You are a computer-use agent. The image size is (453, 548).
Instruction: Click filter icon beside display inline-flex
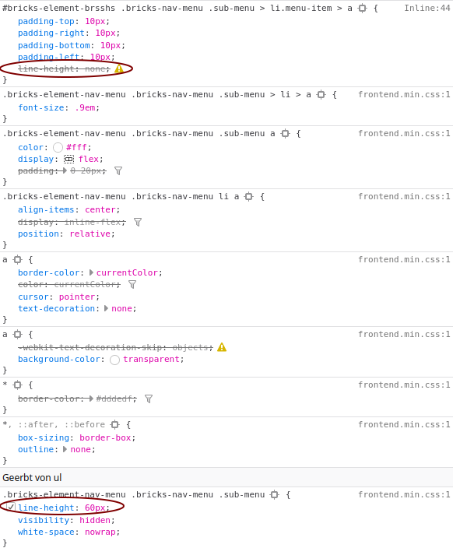138,223
